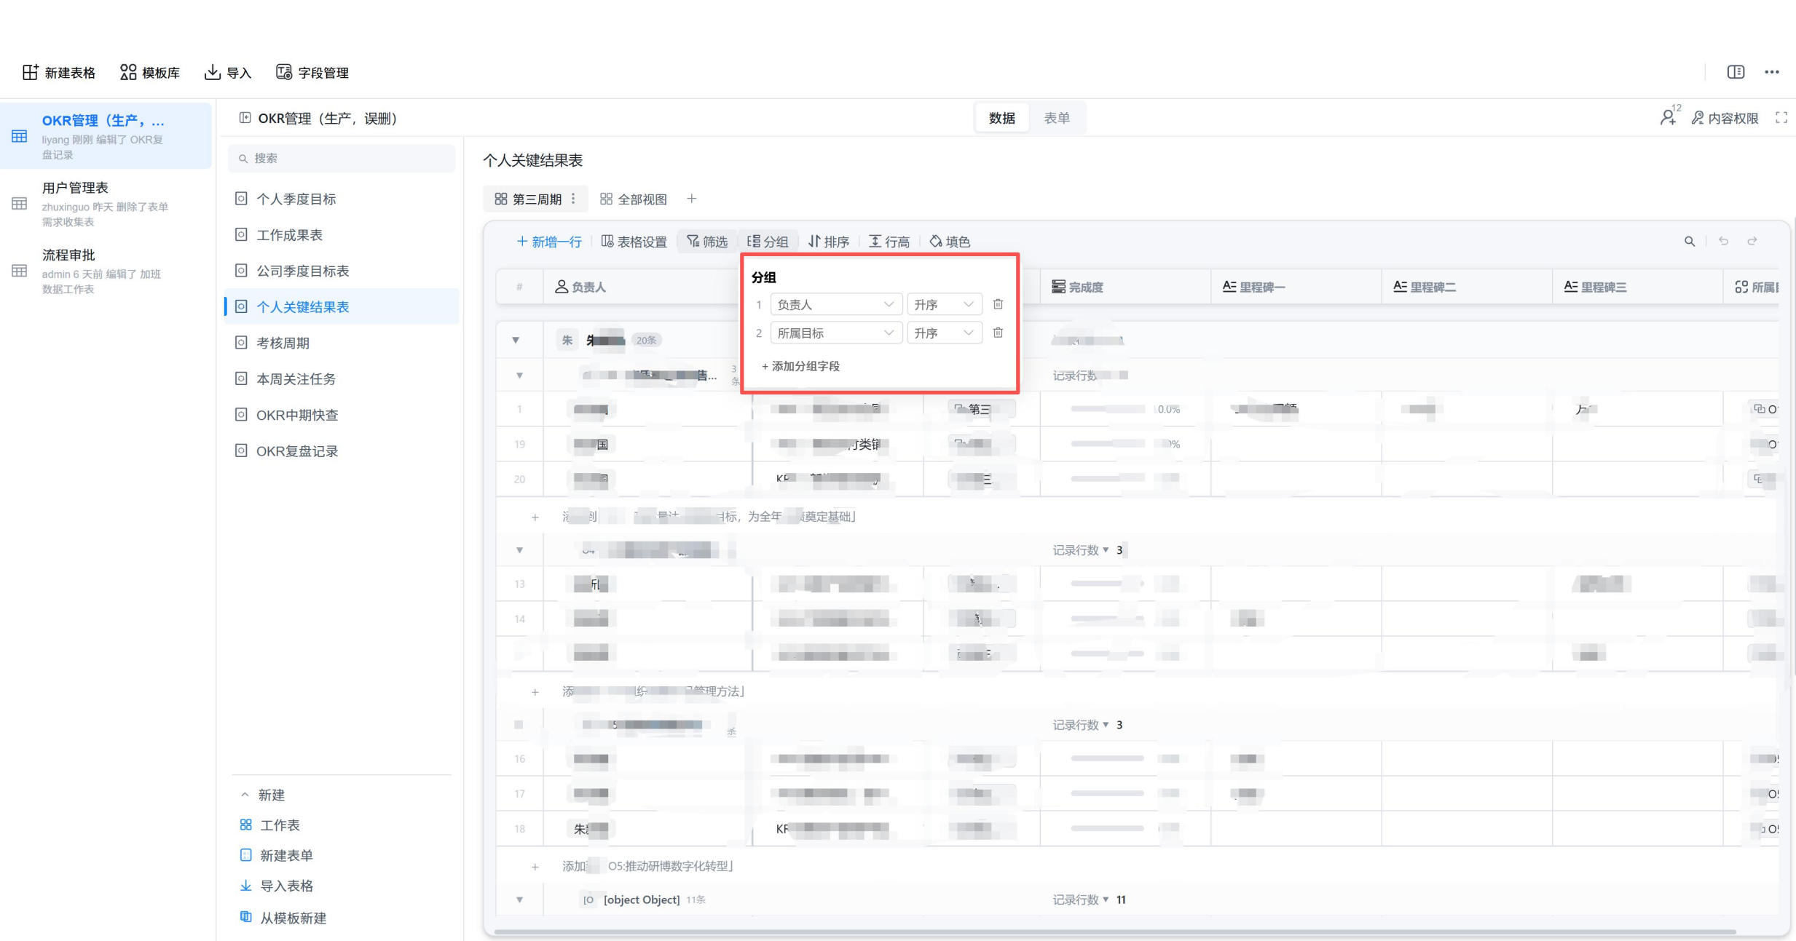This screenshot has height=941, width=1796.
Task: Delete the 负责人 grouping rule trash icon
Action: 998,304
